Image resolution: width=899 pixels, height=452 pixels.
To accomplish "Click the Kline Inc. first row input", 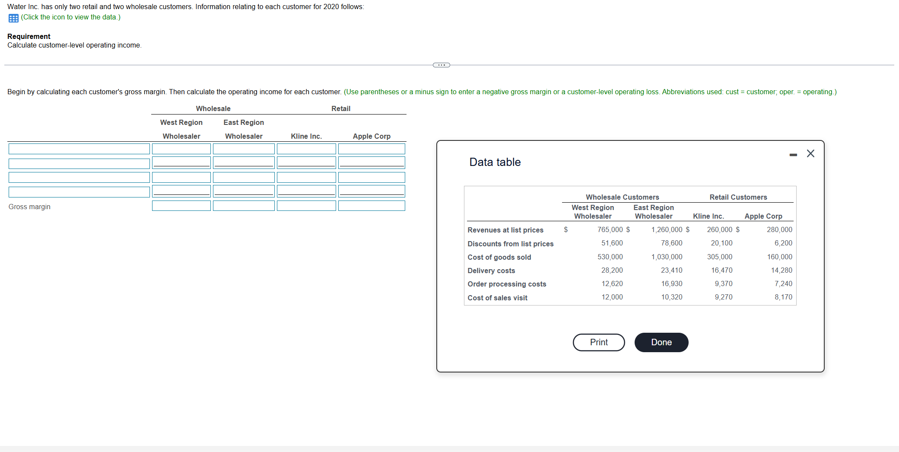I will 306,149.
